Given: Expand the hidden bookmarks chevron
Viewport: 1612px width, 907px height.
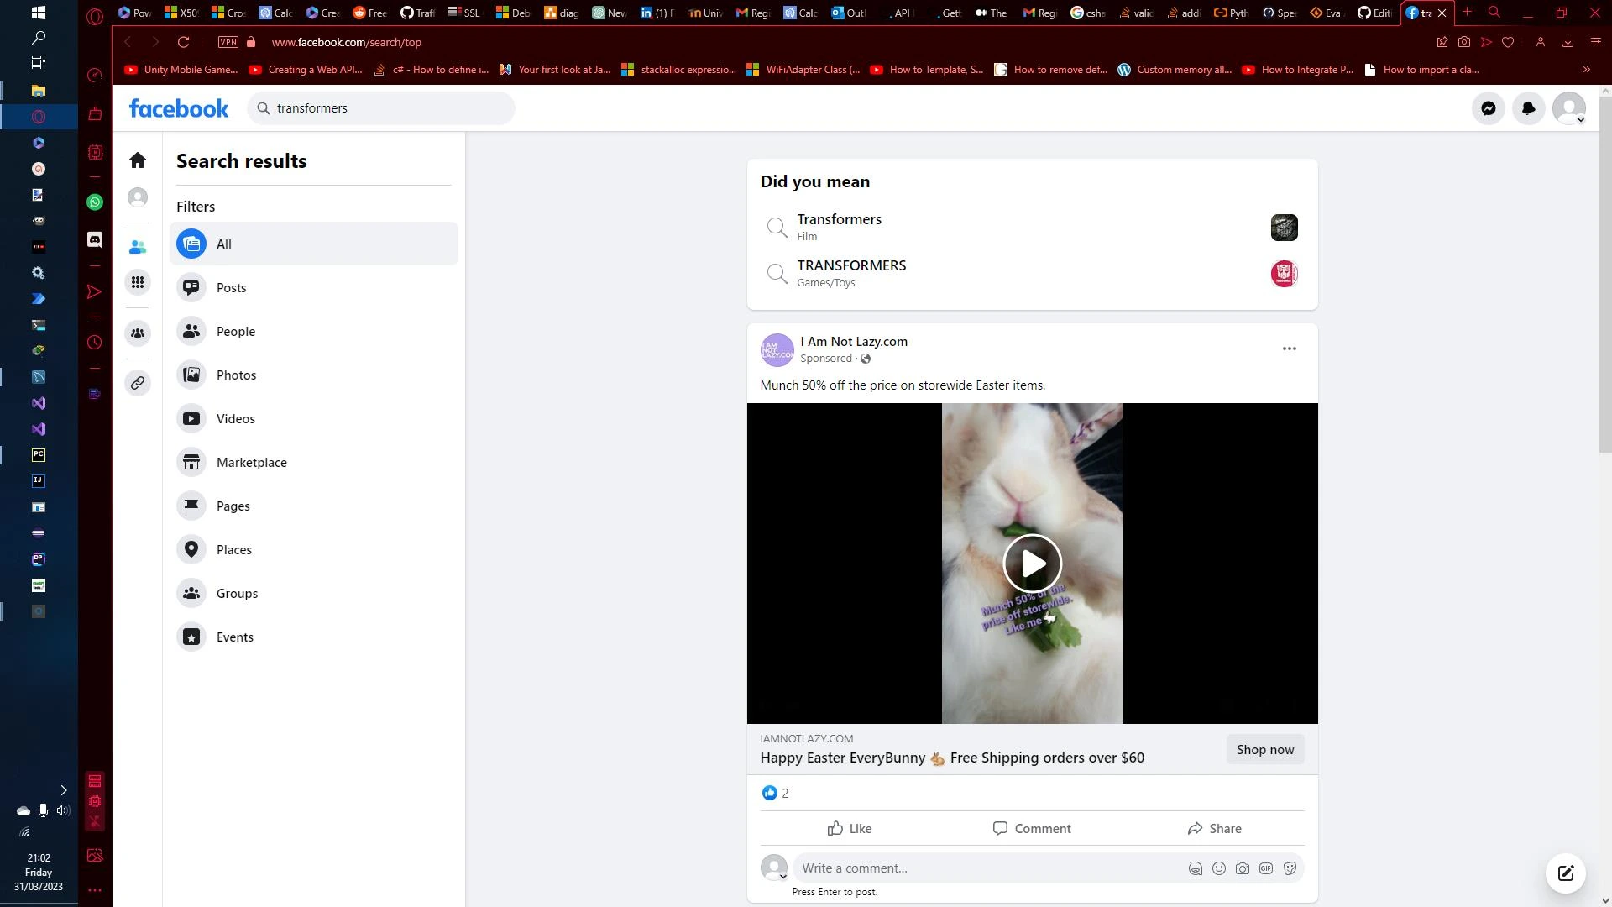Looking at the screenshot, I should tap(1586, 70).
